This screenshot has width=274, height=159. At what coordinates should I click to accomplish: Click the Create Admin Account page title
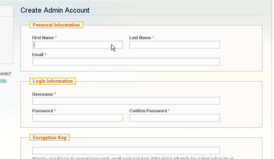pos(55,10)
